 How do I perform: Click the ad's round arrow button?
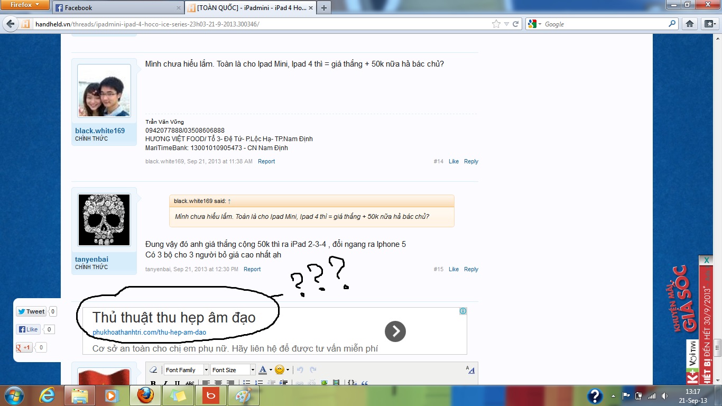(x=395, y=331)
